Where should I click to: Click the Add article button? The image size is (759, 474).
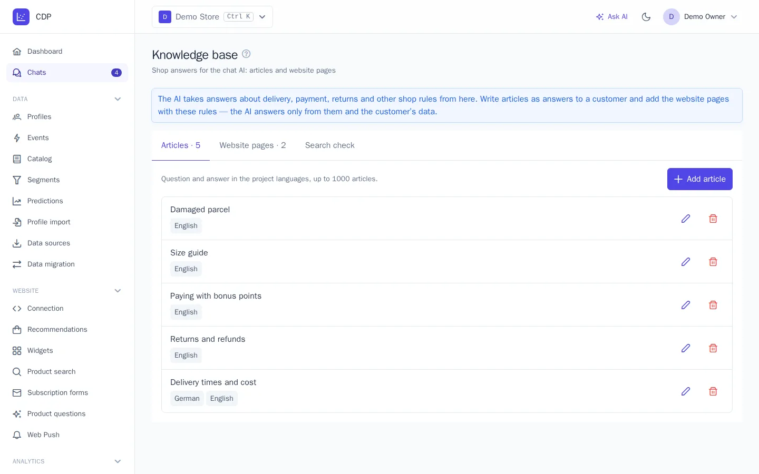(700, 179)
